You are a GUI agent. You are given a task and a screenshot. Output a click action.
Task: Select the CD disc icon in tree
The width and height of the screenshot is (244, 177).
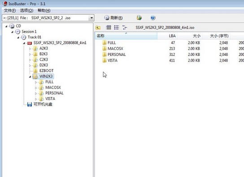[x=12, y=26]
